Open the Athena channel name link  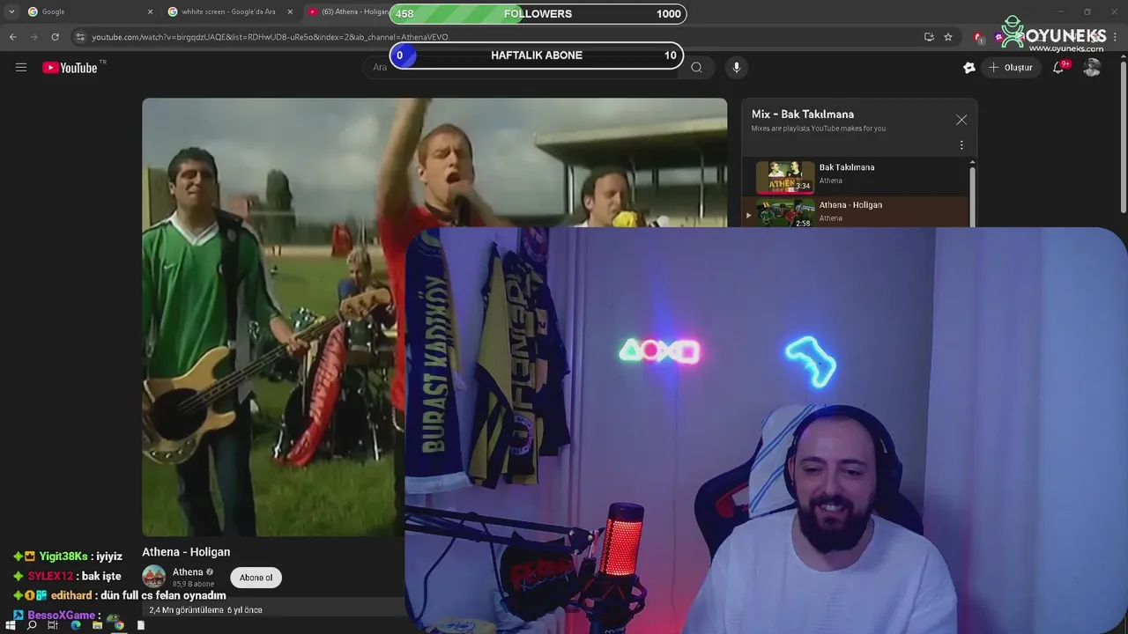pos(188,572)
